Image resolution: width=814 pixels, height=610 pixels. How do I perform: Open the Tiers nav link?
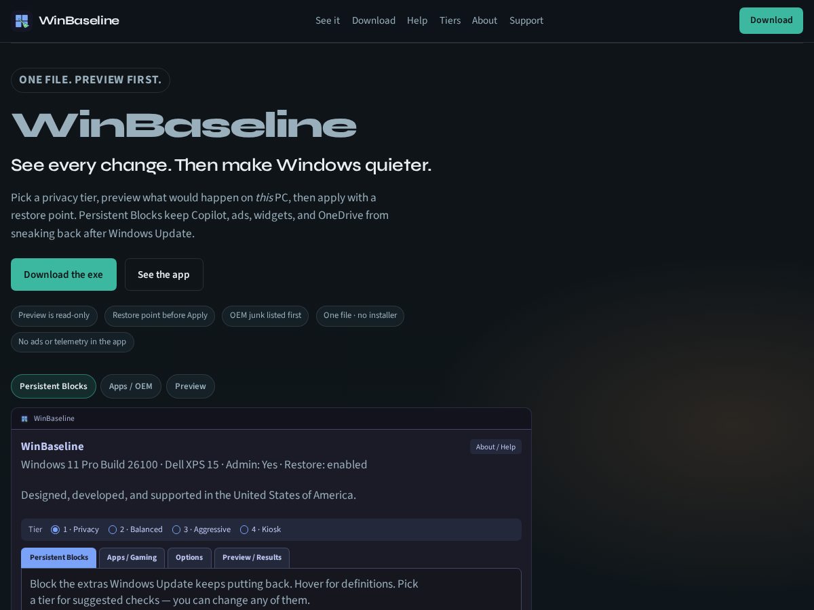tap(450, 20)
